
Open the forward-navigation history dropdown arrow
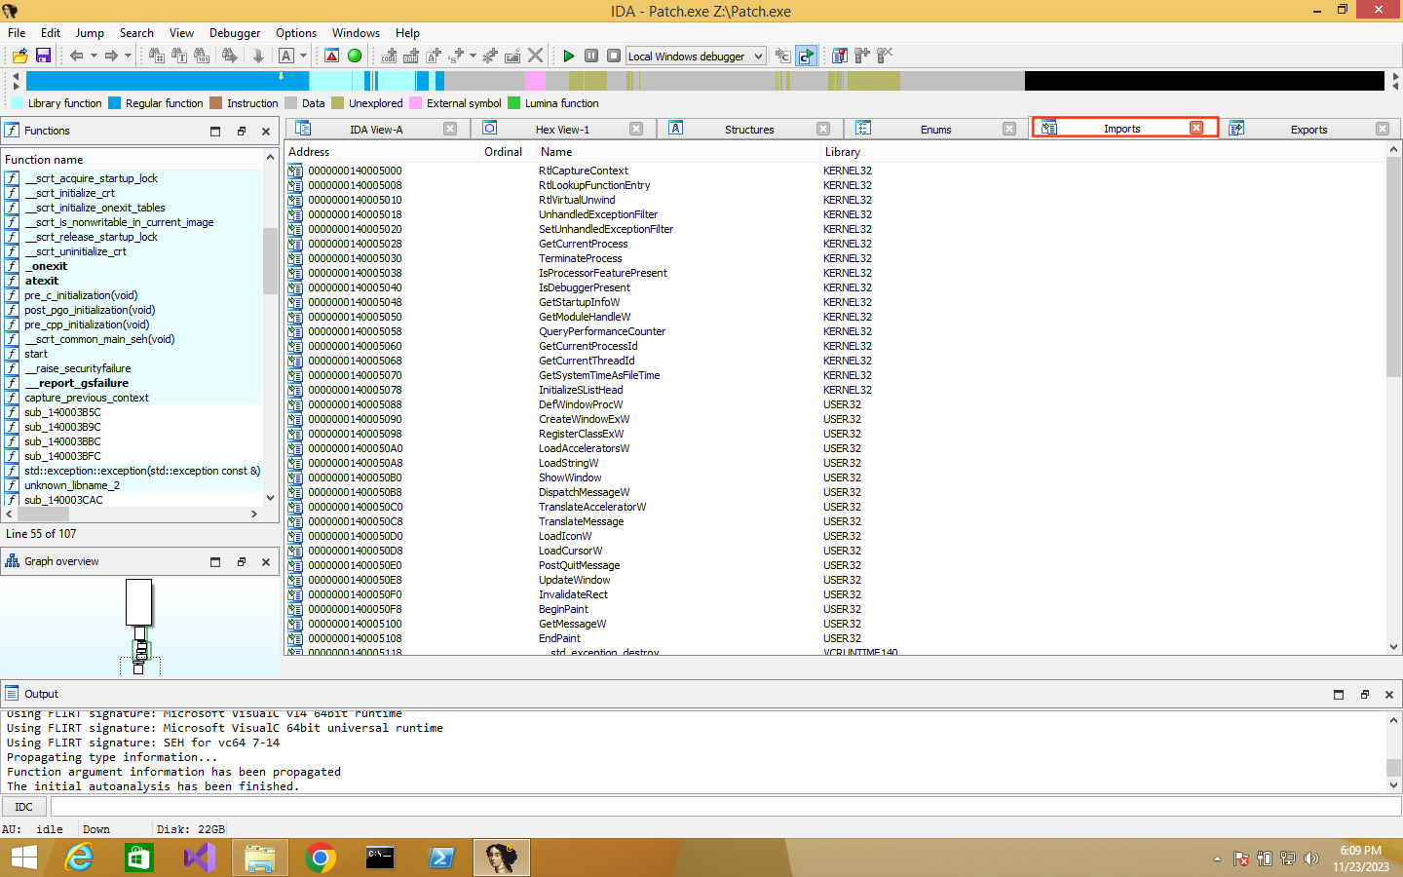coord(128,56)
